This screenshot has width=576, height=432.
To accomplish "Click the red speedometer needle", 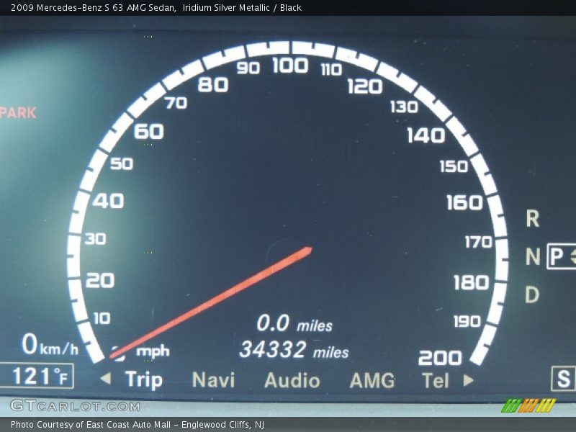I will (x=211, y=302).
